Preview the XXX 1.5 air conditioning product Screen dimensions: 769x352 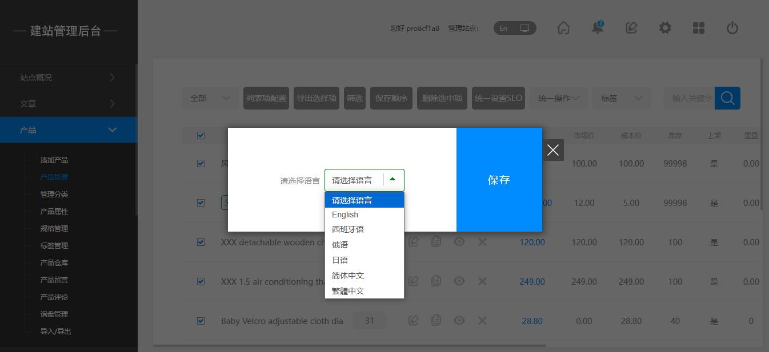(x=459, y=281)
